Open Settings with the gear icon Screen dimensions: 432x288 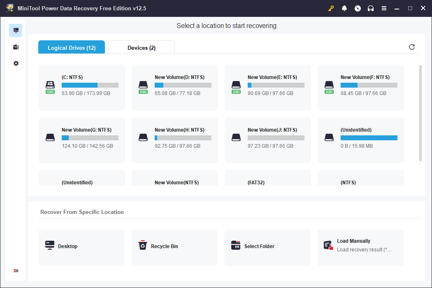[x=15, y=63]
